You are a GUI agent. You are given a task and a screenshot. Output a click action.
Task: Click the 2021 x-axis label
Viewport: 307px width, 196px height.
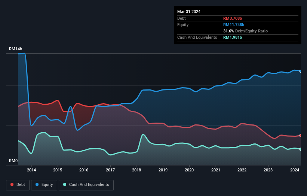215,170
